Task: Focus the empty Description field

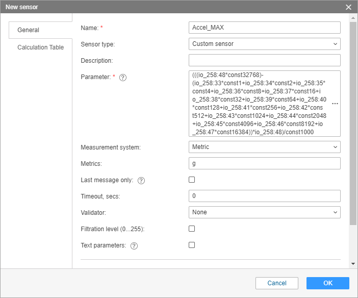Action: tap(264, 61)
